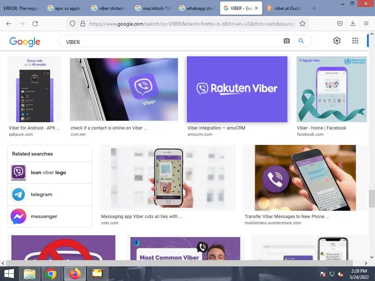Close the VIBER Google tab
This screenshot has width=375, height=281.
point(256,8)
